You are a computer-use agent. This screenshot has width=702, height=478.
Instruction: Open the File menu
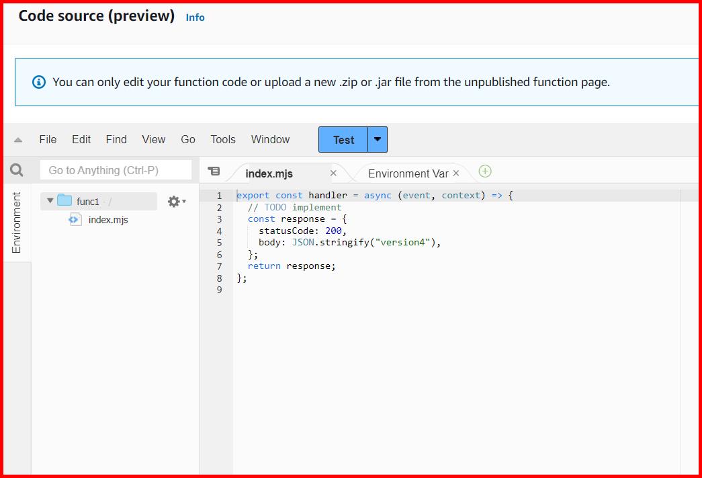pyautogui.click(x=48, y=139)
